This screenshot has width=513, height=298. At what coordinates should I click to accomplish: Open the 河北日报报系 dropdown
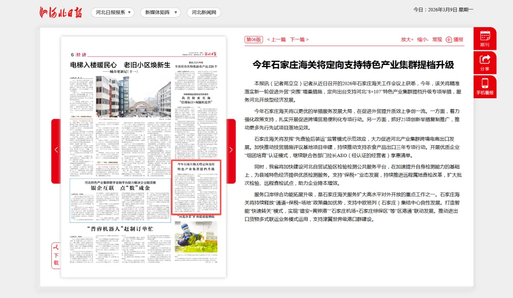tap(113, 12)
